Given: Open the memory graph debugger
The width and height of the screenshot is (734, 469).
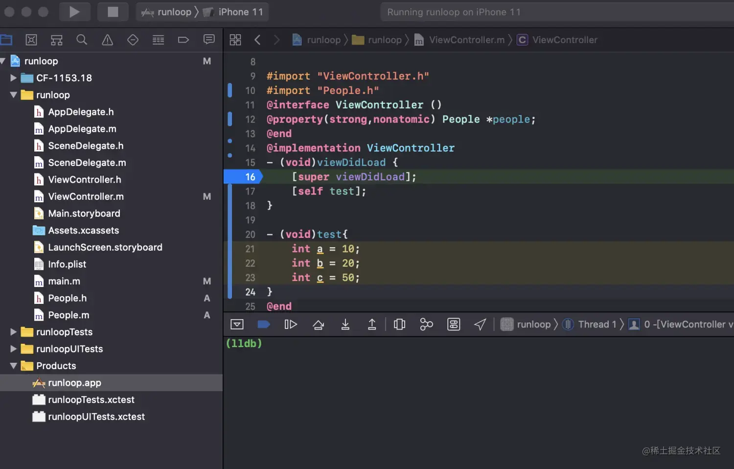Looking at the screenshot, I should click(426, 324).
